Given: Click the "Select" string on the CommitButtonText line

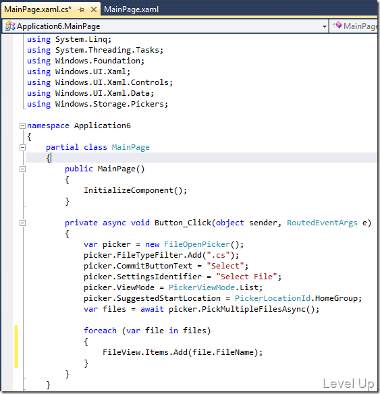Looking at the screenshot, I should [x=225, y=266].
